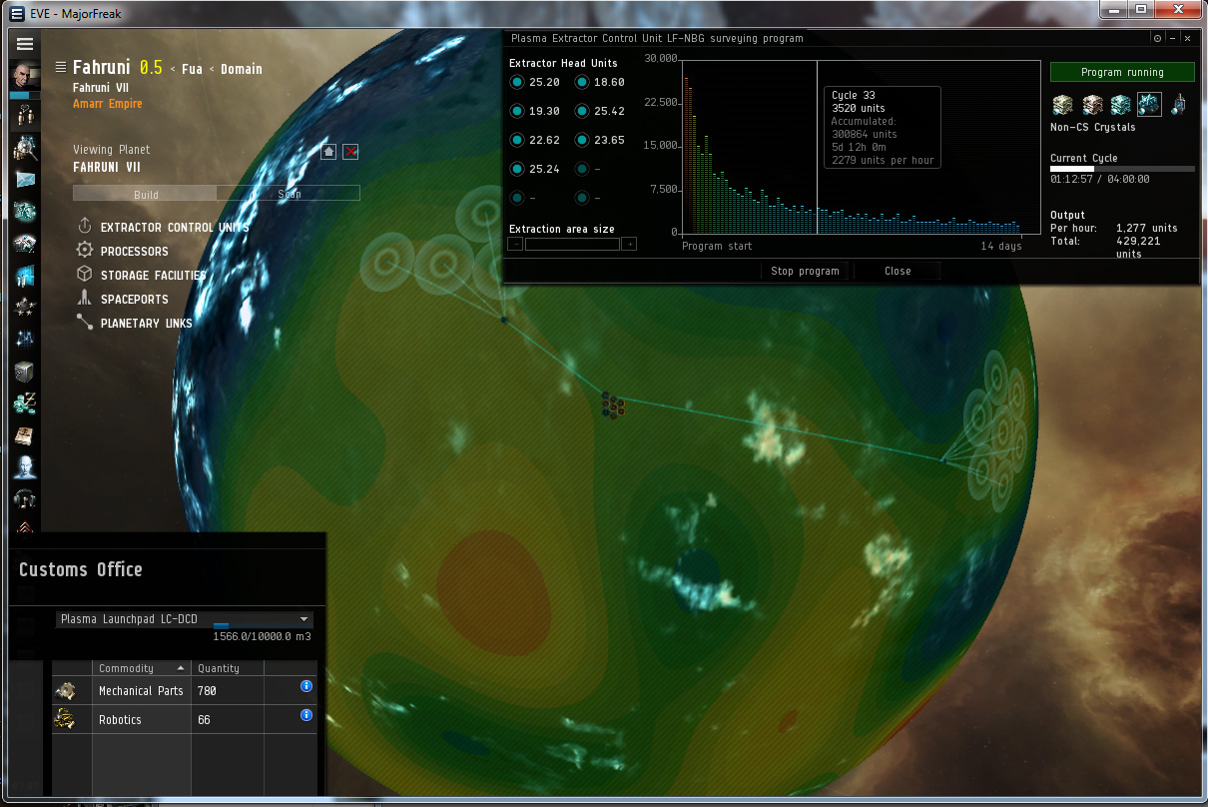Image resolution: width=1208 pixels, height=807 pixels.
Task: Click the EVE window title bar icon
Action: pyautogui.click(x=17, y=14)
